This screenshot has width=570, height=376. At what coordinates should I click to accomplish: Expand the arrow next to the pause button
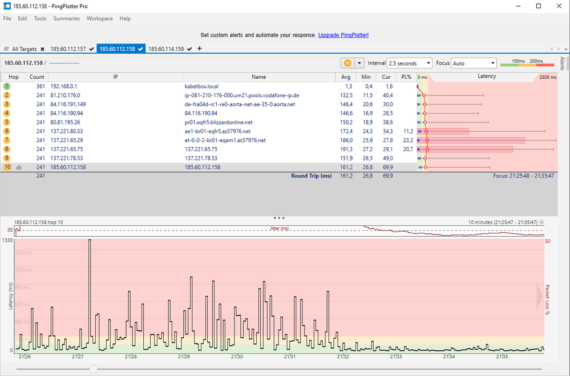359,63
